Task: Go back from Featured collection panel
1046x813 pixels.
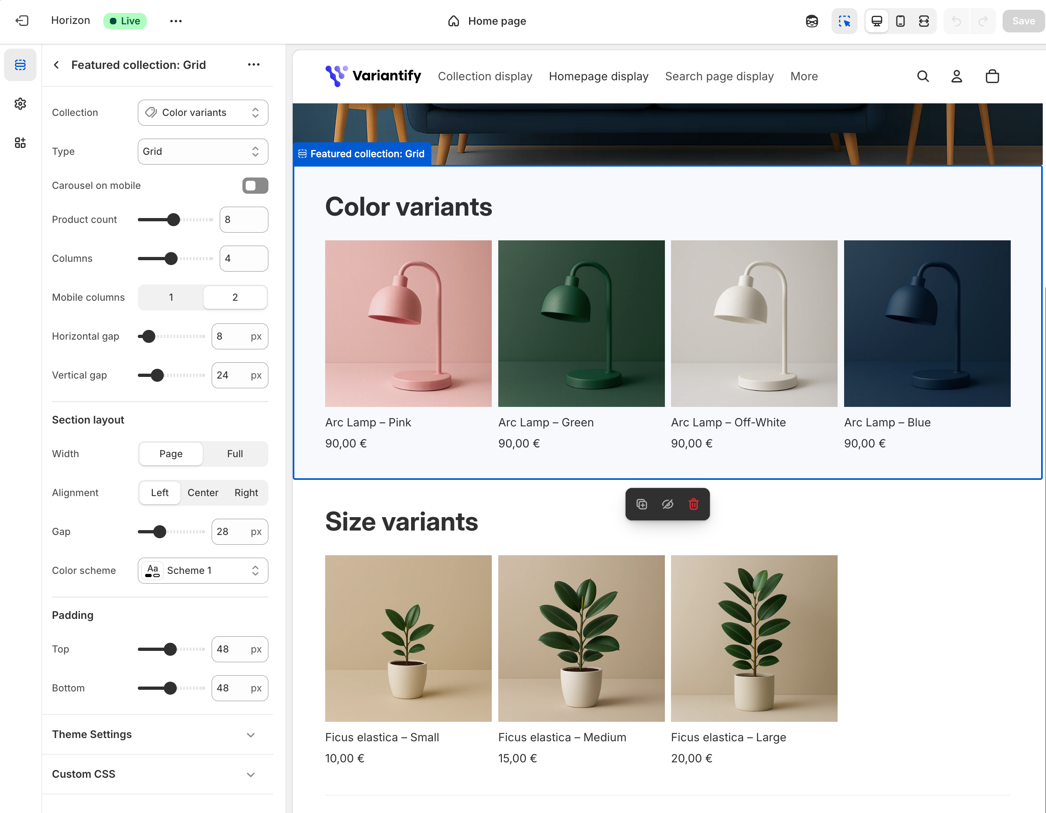Action: click(x=56, y=65)
